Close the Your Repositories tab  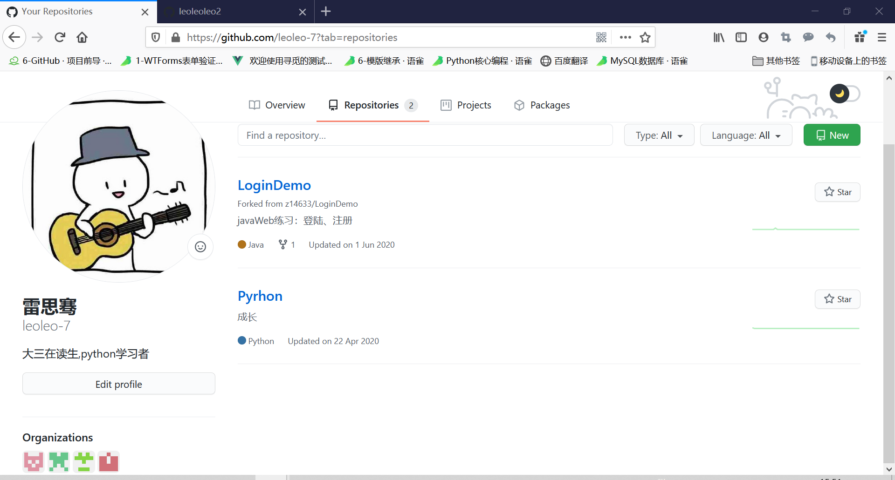tap(145, 12)
